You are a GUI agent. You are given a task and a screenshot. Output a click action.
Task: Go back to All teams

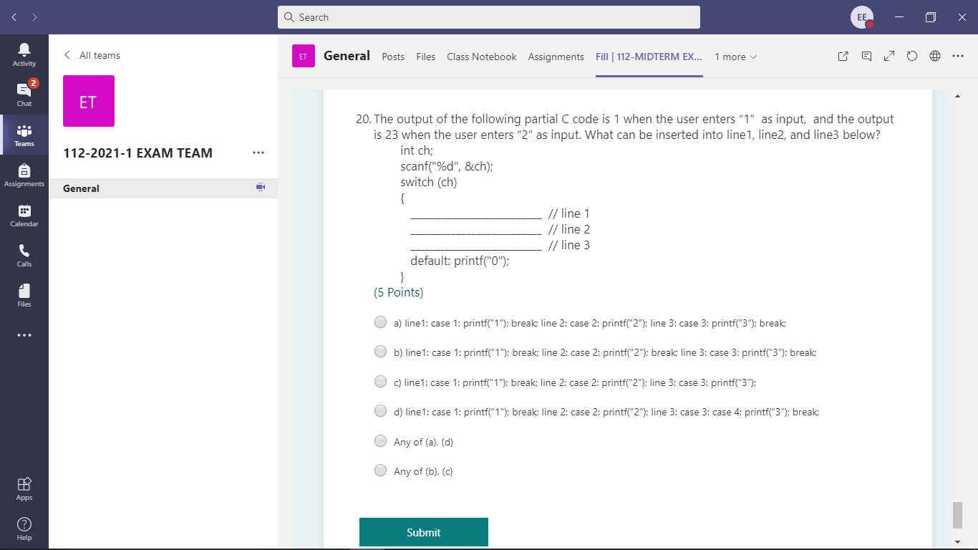tap(93, 54)
